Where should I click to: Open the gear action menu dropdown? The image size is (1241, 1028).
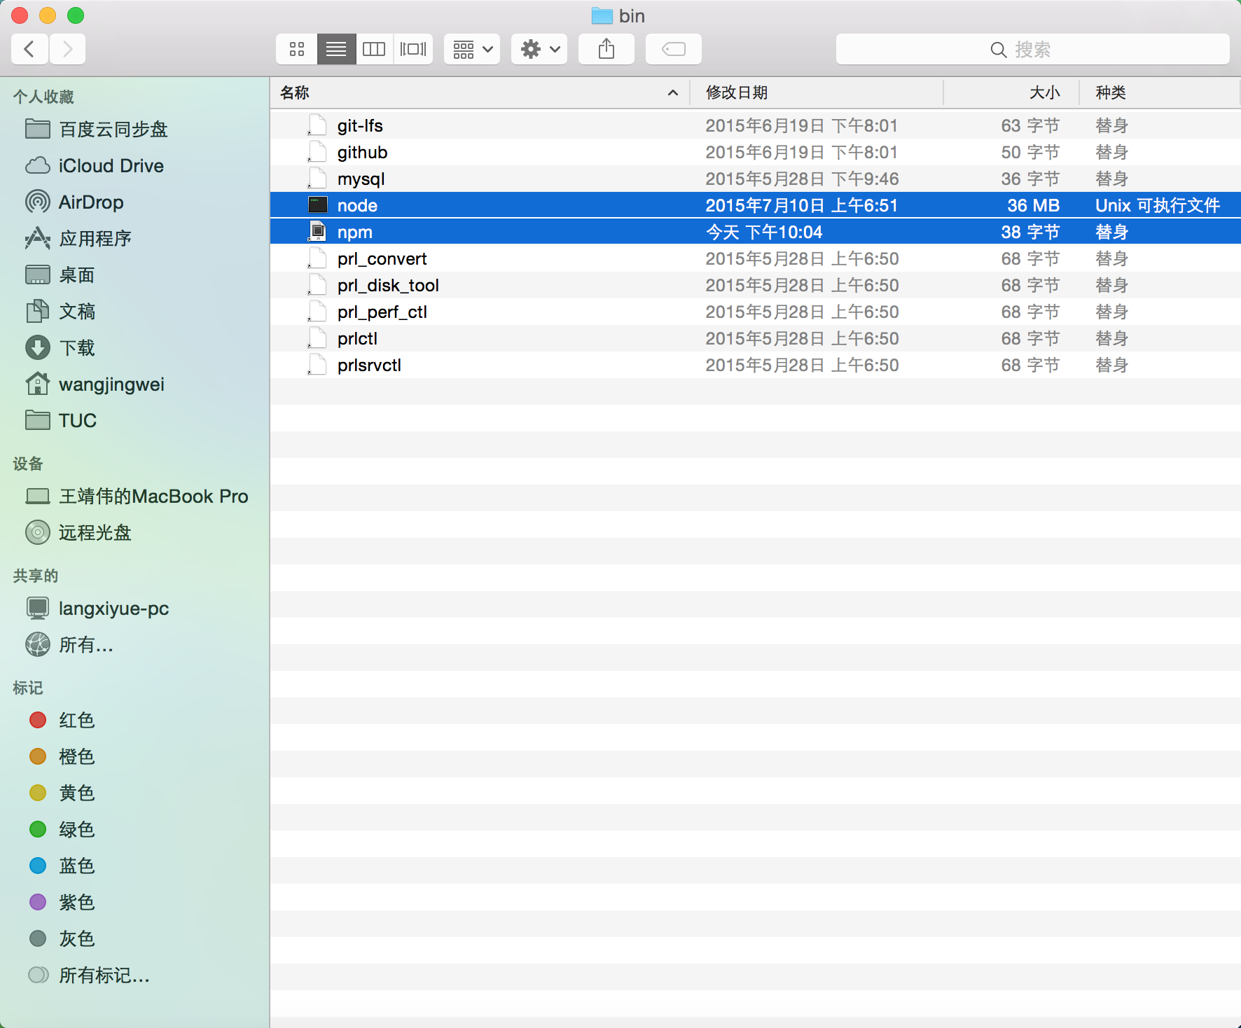pos(539,49)
